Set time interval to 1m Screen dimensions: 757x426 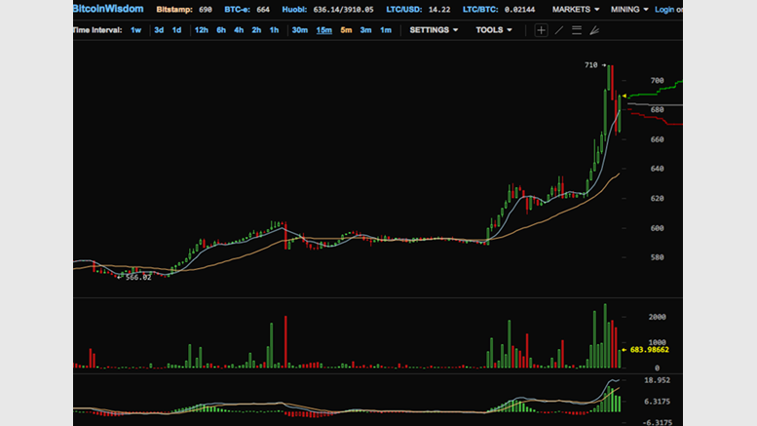pos(385,30)
